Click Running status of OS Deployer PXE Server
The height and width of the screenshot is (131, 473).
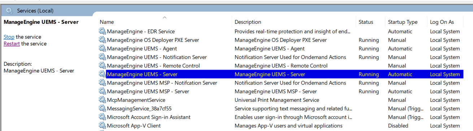point(369,40)
